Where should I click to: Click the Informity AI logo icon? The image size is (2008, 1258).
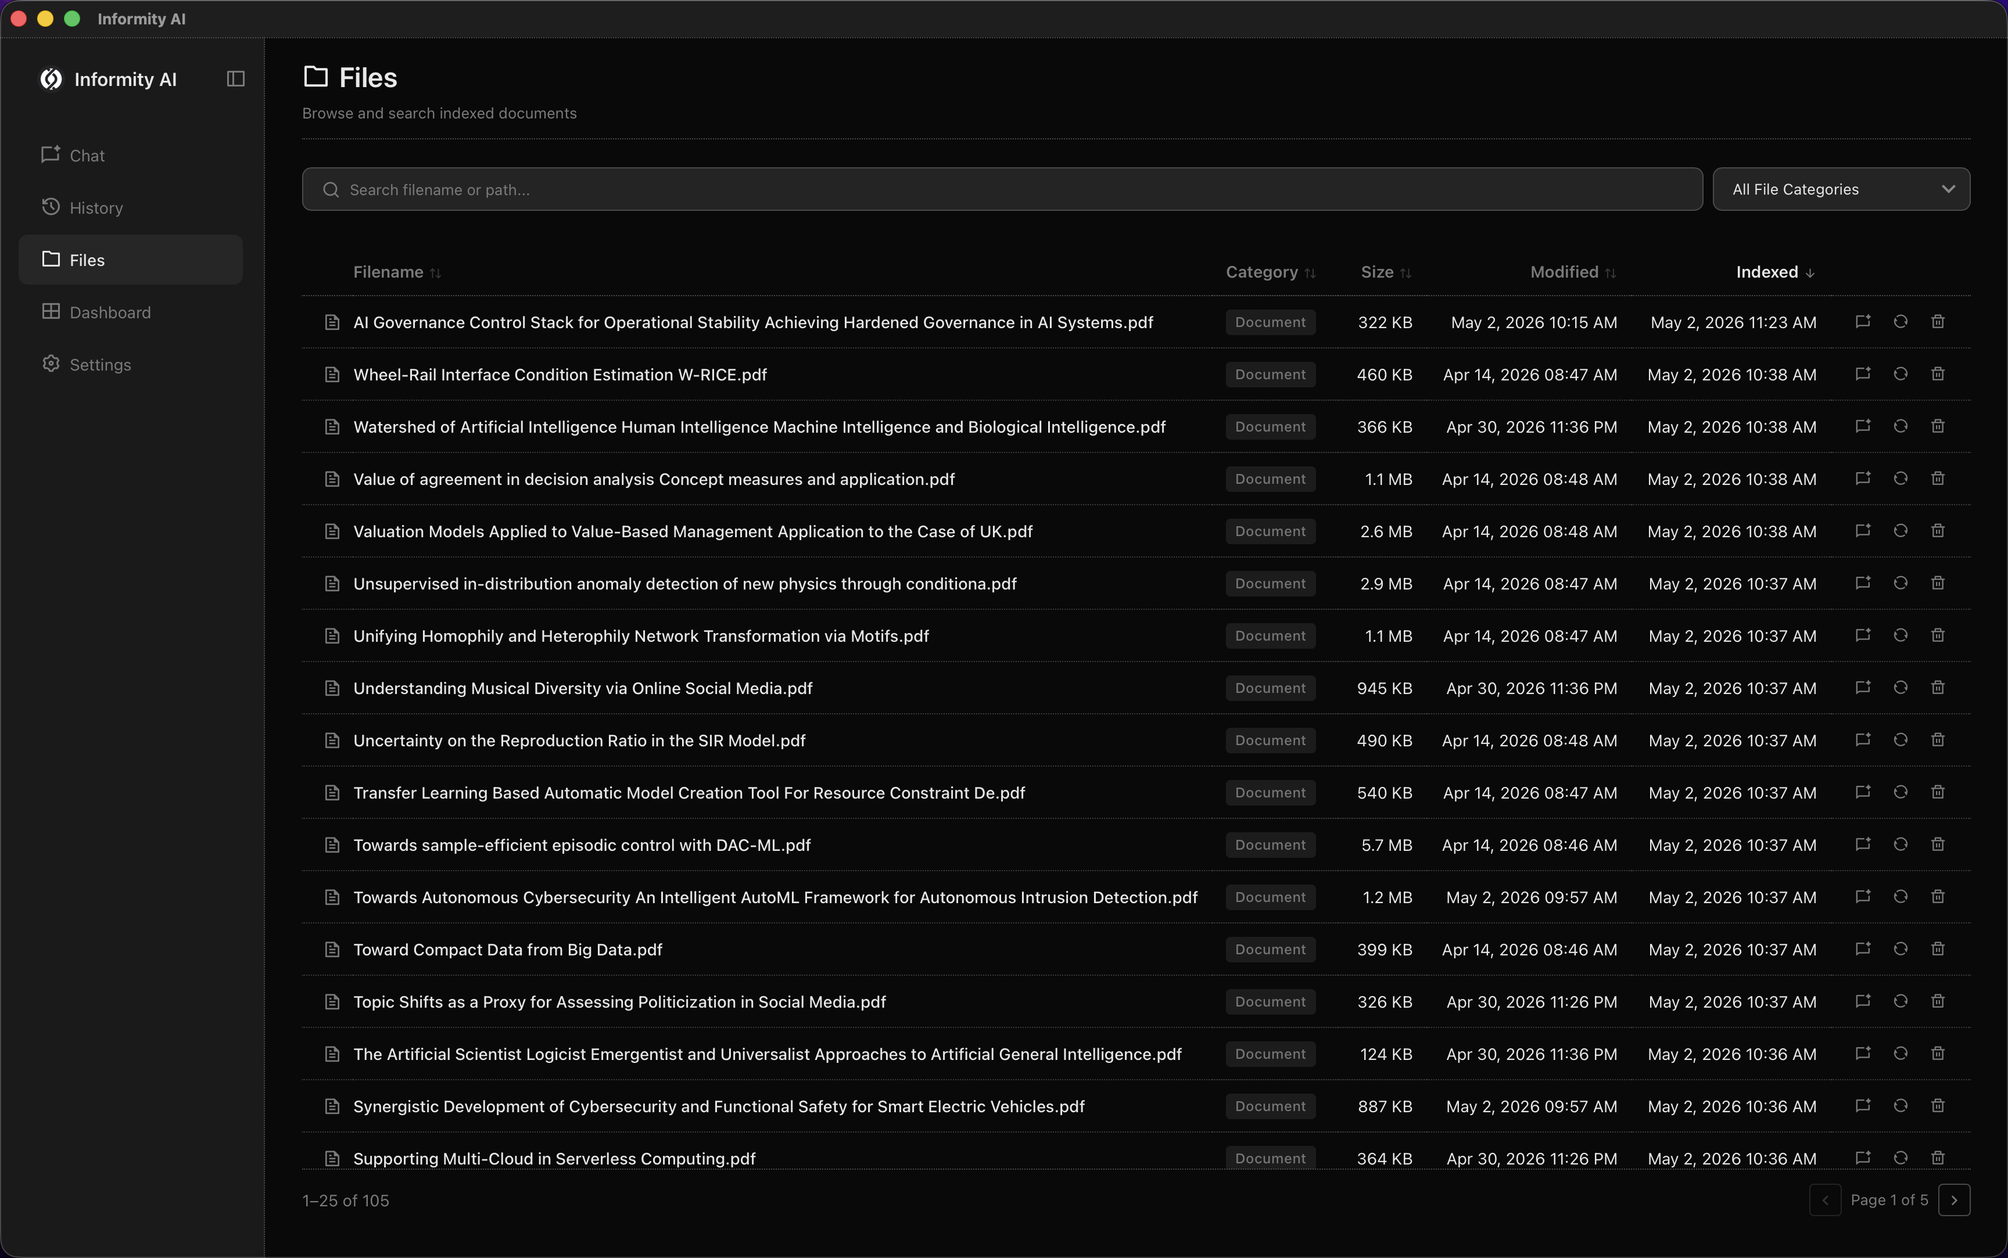[52, 79]
